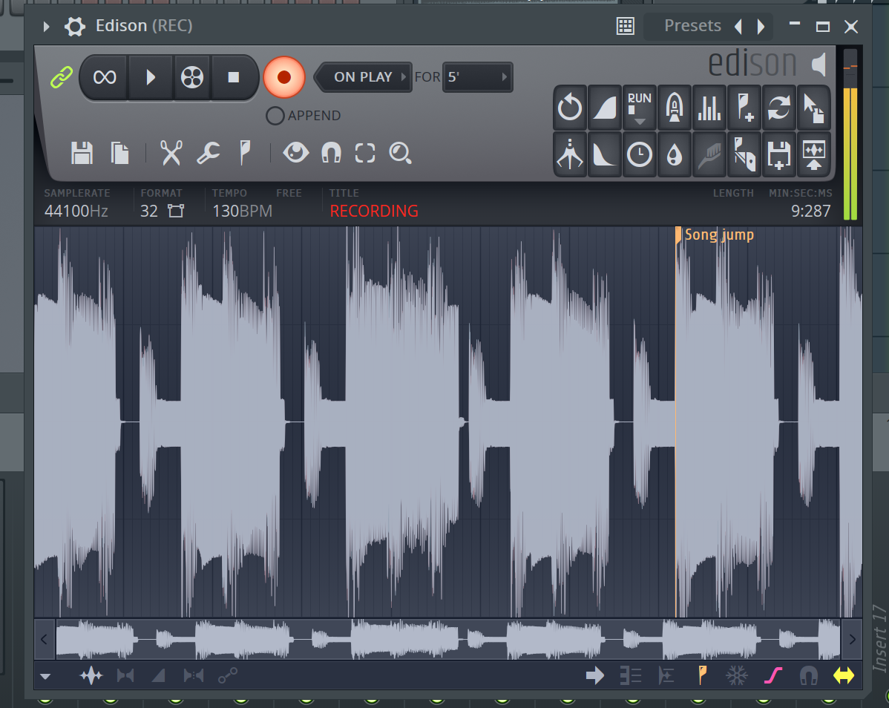Click the drag/copy selection cursor tool
Viewport: 889px width, 708px height.
[813, 108]
